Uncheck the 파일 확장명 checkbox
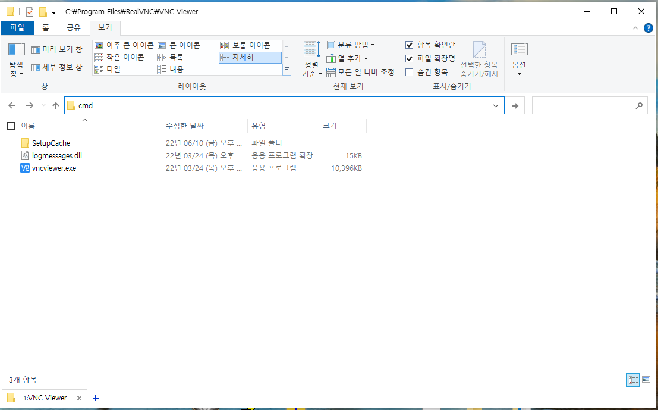Image resolution: width=658 pixels, height=410 pixels. pos(410,58)
